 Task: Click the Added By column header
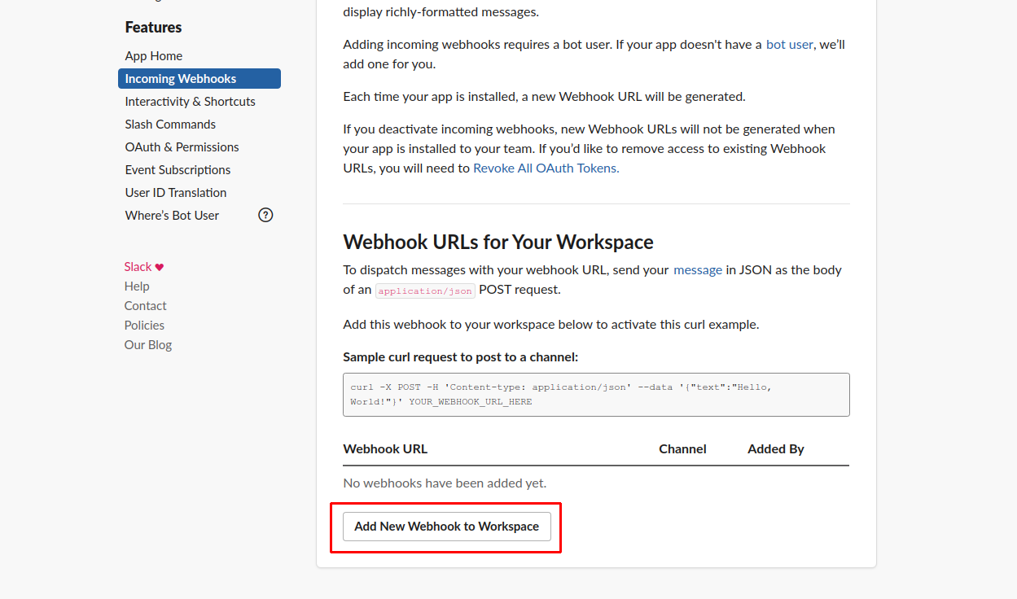pos(776,449)
